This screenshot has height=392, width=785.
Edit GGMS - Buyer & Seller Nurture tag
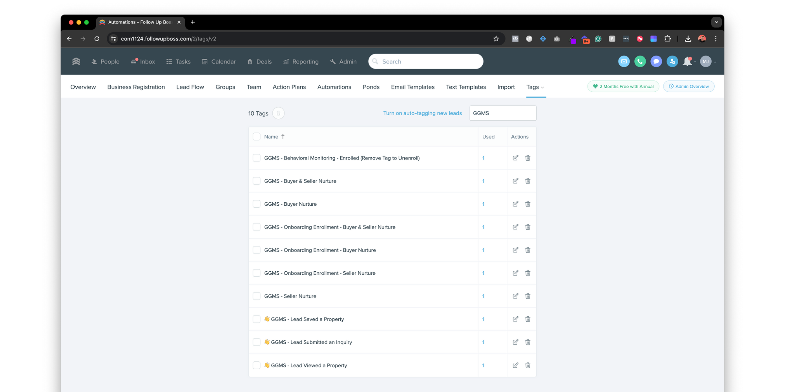(x=515, y=181)
